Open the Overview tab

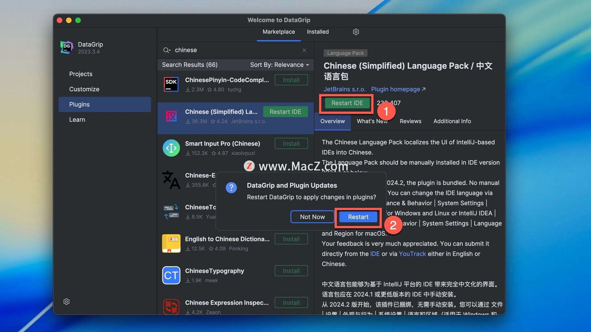pos(332,121)
